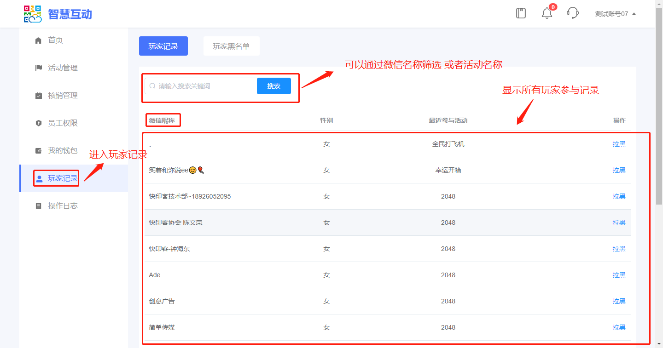The height and width of the screenshot is (348, 663).
Task: Click the shield icon beside 员工权限
Action: coord(39,123)
